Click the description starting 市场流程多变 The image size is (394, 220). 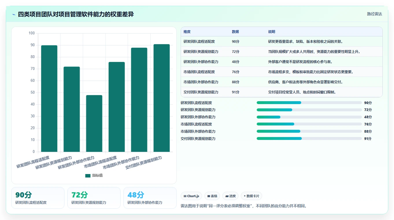(311, 72)
